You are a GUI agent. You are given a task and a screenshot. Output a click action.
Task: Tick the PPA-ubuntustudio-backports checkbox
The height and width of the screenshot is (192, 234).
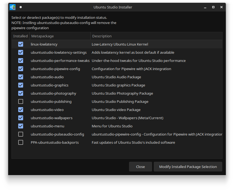tap(21, 142)
